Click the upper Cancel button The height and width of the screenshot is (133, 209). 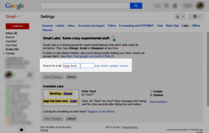coord(71,77)
